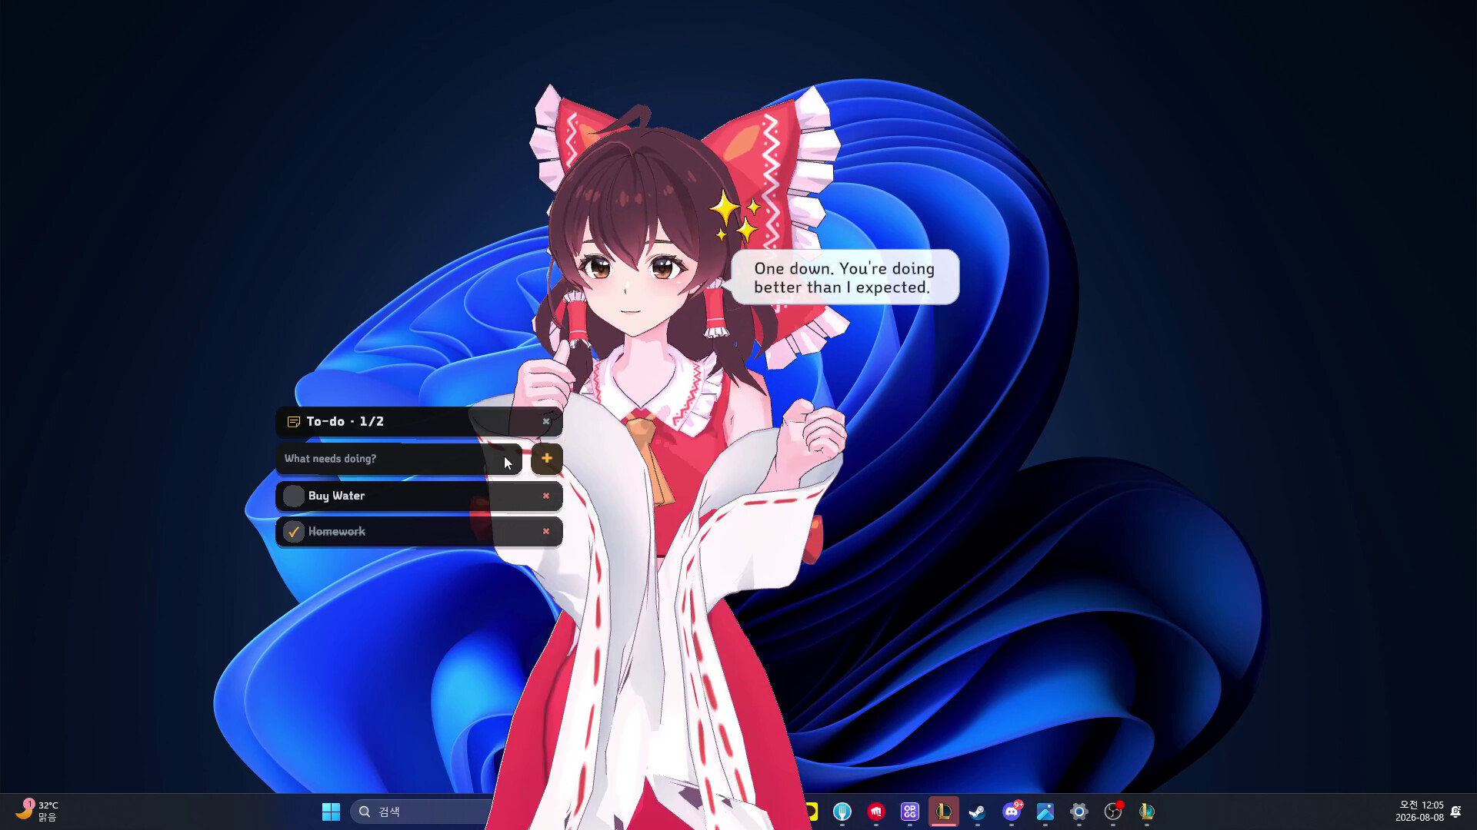Delete the Homework task with its X
This screenshot has height=830, width=1477.
pos(546,531)
